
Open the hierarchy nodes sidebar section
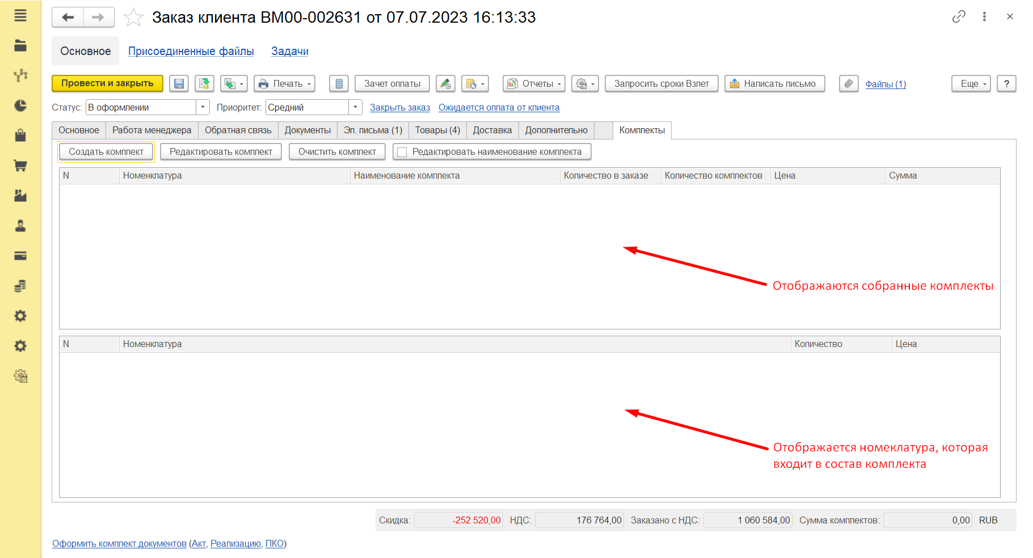(20, 75)
